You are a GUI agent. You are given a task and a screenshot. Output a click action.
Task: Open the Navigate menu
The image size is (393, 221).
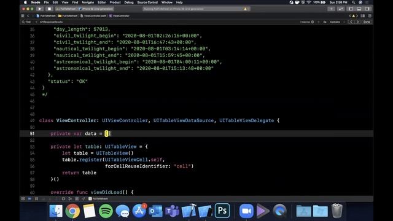(88, 2)
